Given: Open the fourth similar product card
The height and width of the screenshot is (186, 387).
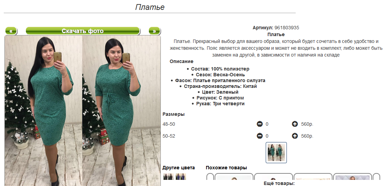Looking at the screenshot, I should pyautogui.click(x=353, y=179).
